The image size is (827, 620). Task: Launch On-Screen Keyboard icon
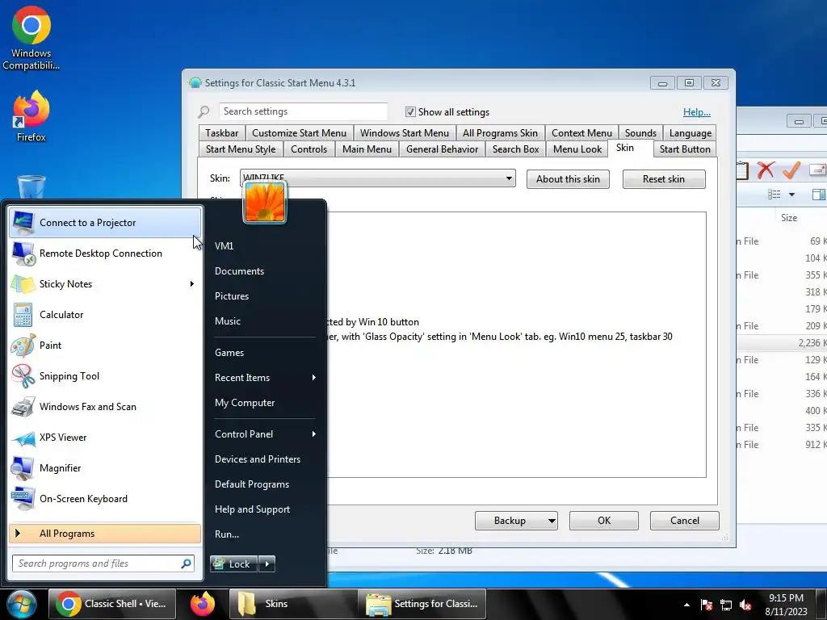(23, 499)
